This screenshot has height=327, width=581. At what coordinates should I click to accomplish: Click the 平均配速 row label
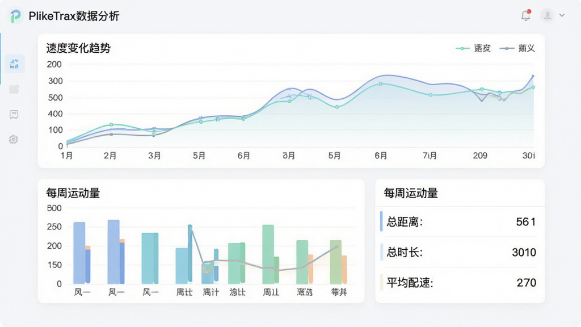[x=410, y=283]
